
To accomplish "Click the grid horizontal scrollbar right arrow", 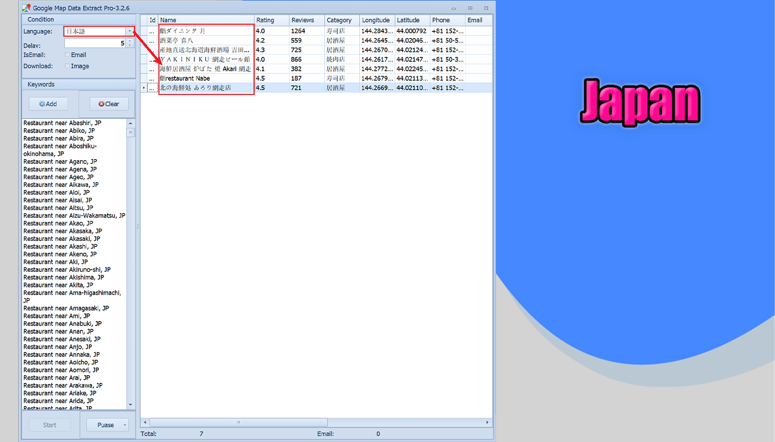I will [488, 422].
